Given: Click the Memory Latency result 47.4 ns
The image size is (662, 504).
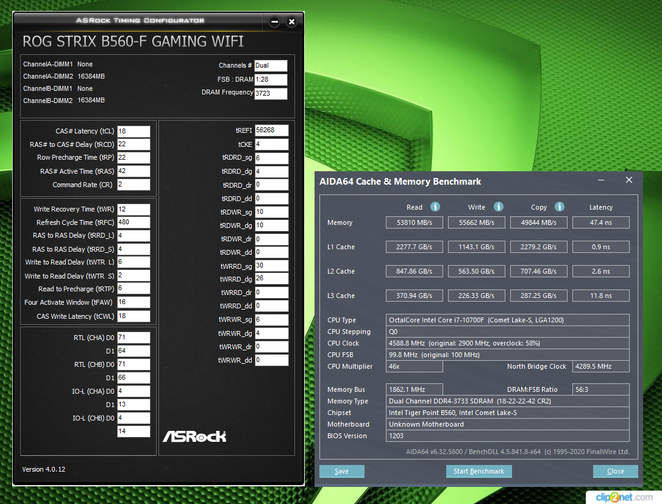Looking at the screenshot, I should click(x=601, y=222).
